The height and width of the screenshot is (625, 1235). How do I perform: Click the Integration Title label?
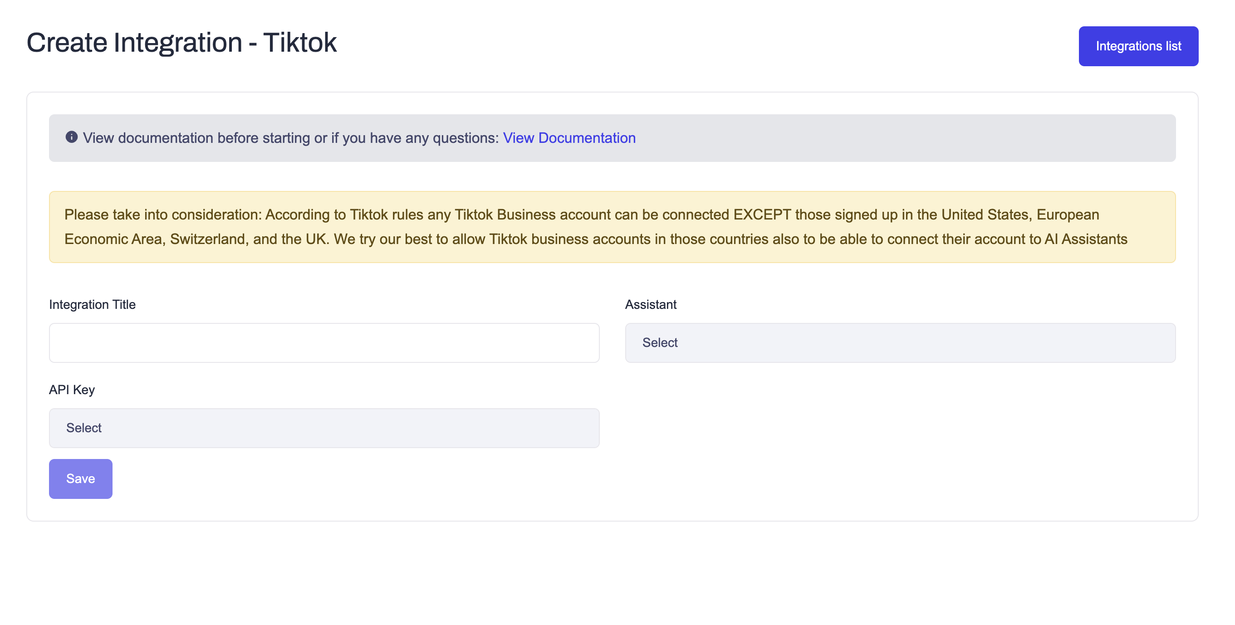coord(92,305)
